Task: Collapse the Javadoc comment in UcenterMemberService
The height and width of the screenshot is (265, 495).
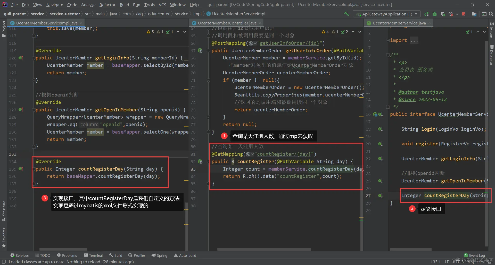Action: pos(388,55)
